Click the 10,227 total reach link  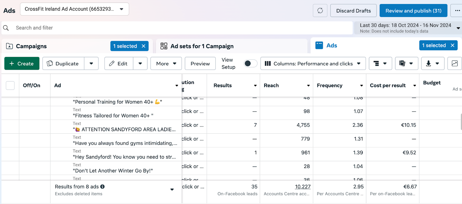[303, 187]
